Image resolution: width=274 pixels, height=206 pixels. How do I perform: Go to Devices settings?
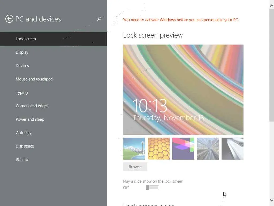coord(22,66)
